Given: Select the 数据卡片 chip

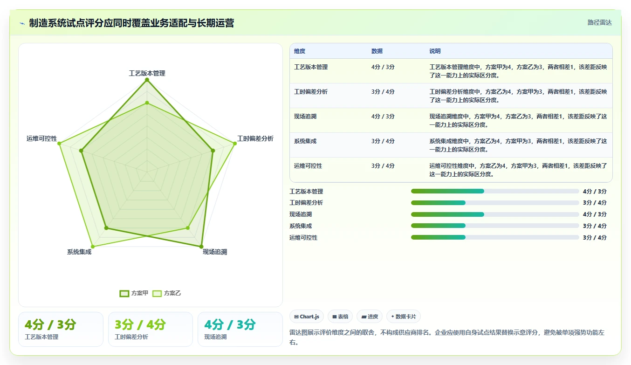Looking at the screenshot, I should (x=404, y=317).
